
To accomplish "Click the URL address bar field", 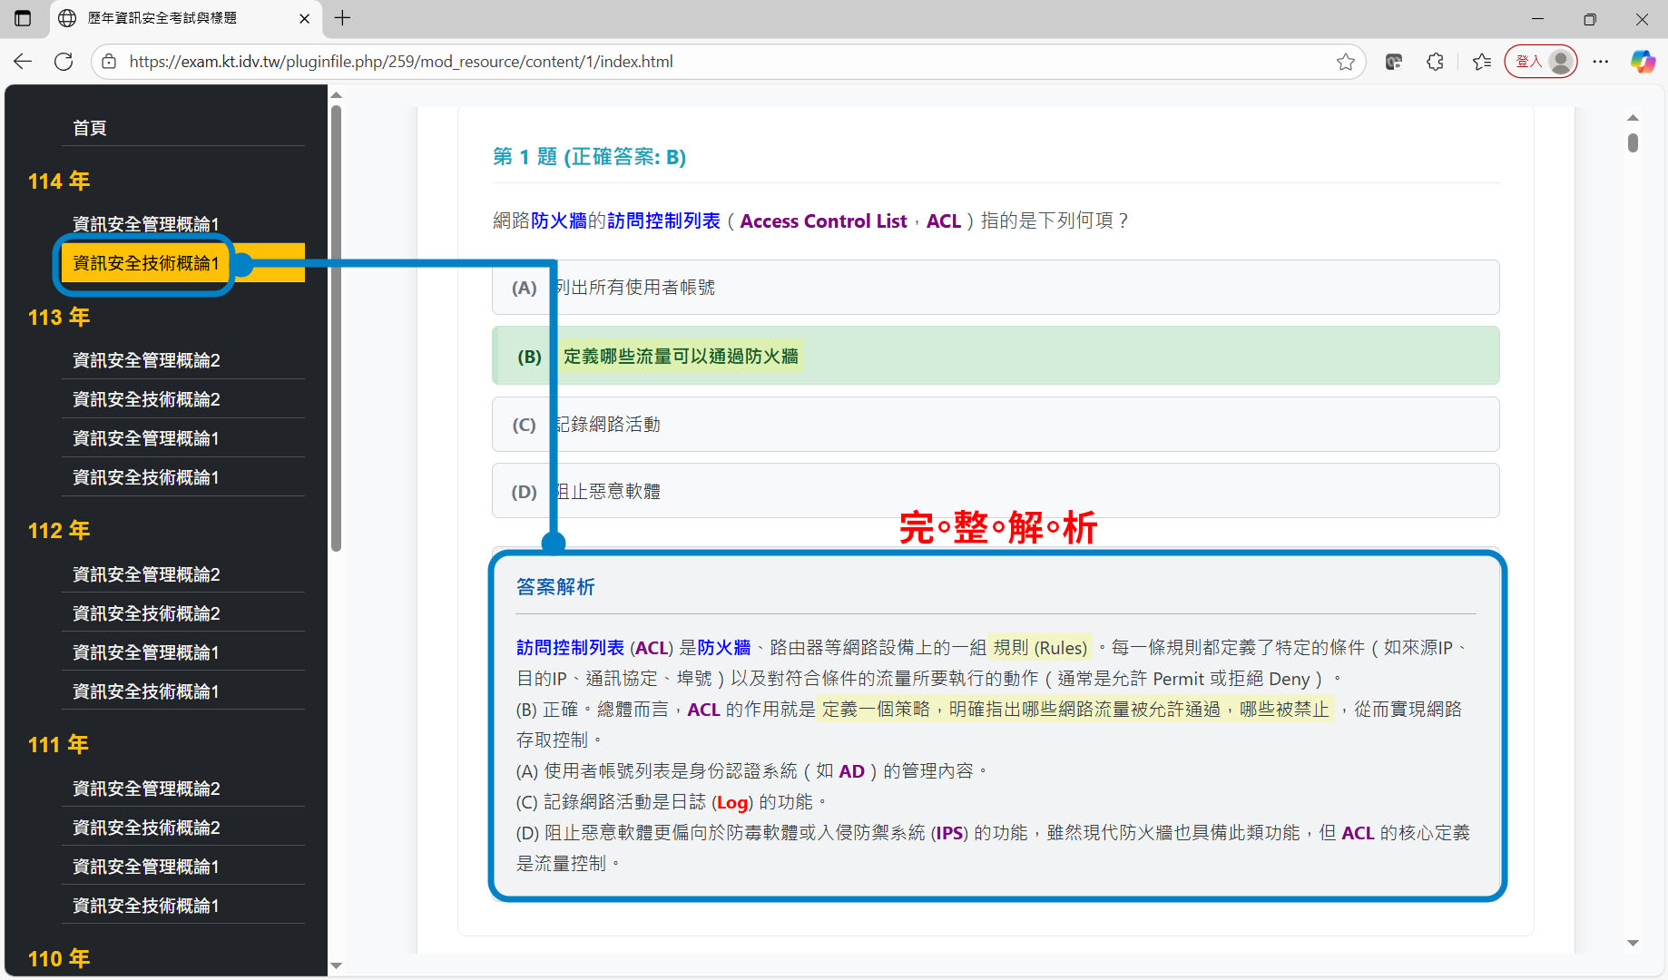I will point(726,62).
